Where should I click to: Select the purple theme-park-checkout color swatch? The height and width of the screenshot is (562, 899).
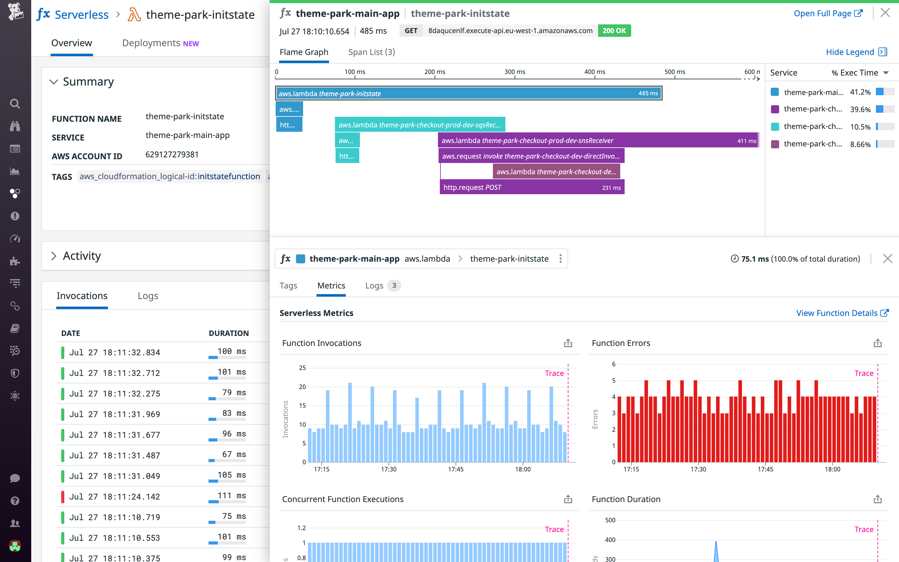click(x=775, y=109)
